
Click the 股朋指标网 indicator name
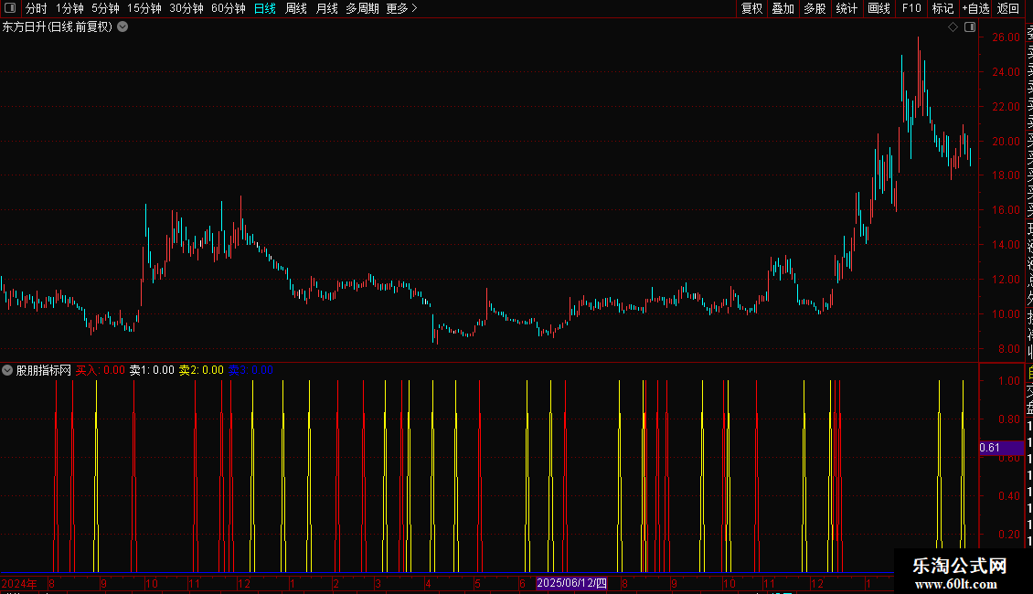point(44,370)
